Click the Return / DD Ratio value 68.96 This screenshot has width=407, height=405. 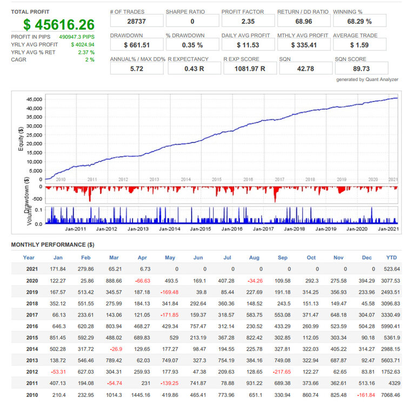coord(304,21)
